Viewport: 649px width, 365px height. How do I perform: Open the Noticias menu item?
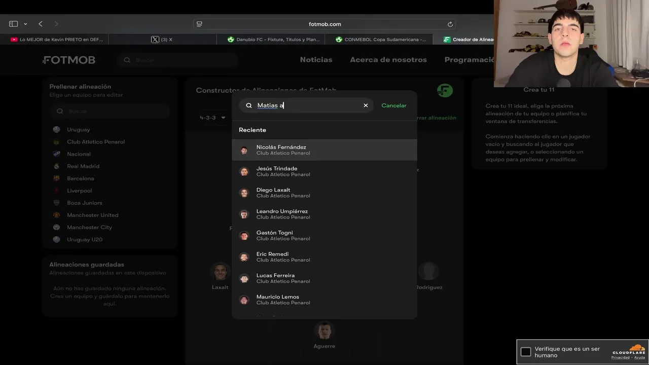[316, 60]
